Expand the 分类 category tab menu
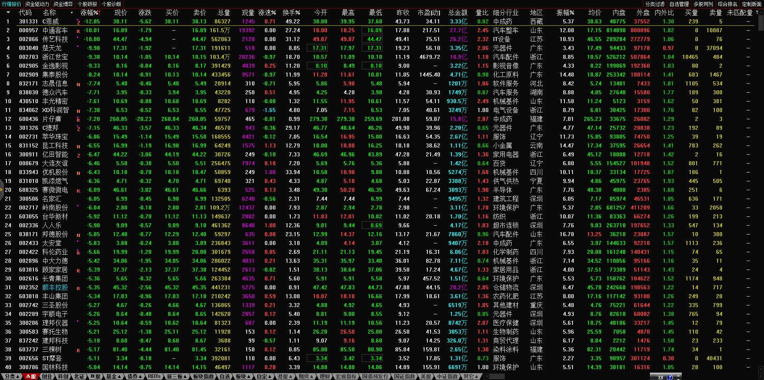 12,376
